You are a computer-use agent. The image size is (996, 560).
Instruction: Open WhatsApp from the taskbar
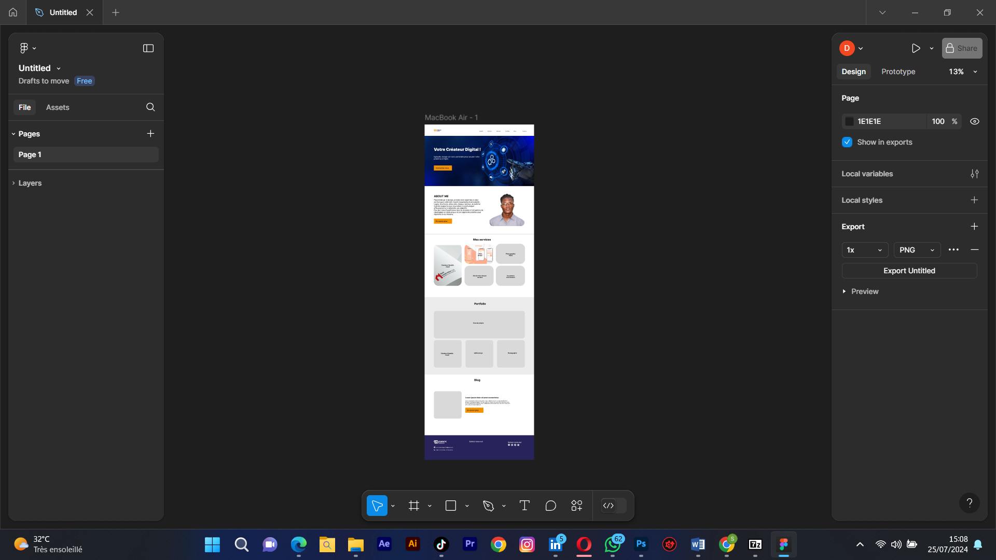613,544
